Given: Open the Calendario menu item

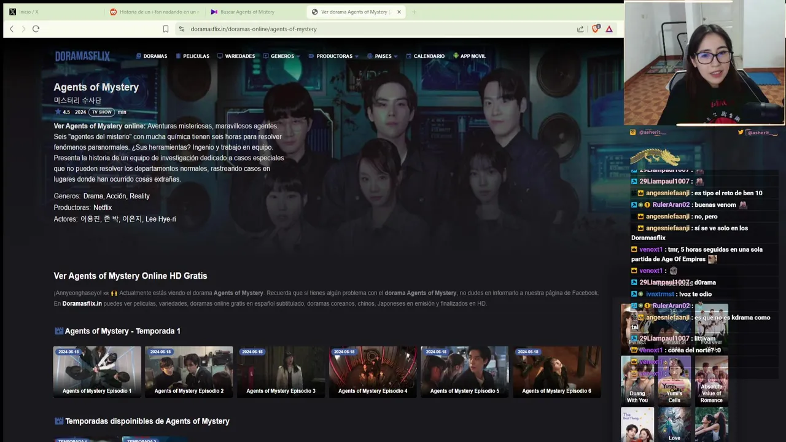Looking at the screenshot, I should coord(426,56).
